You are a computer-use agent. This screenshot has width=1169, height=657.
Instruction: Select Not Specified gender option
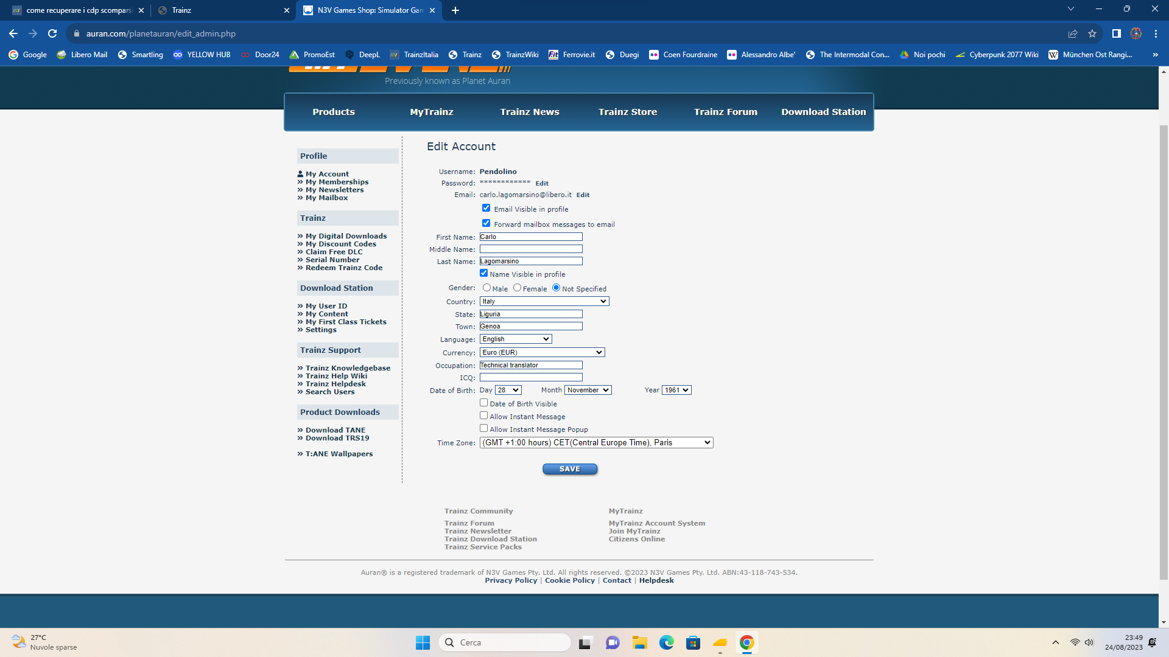556,288
